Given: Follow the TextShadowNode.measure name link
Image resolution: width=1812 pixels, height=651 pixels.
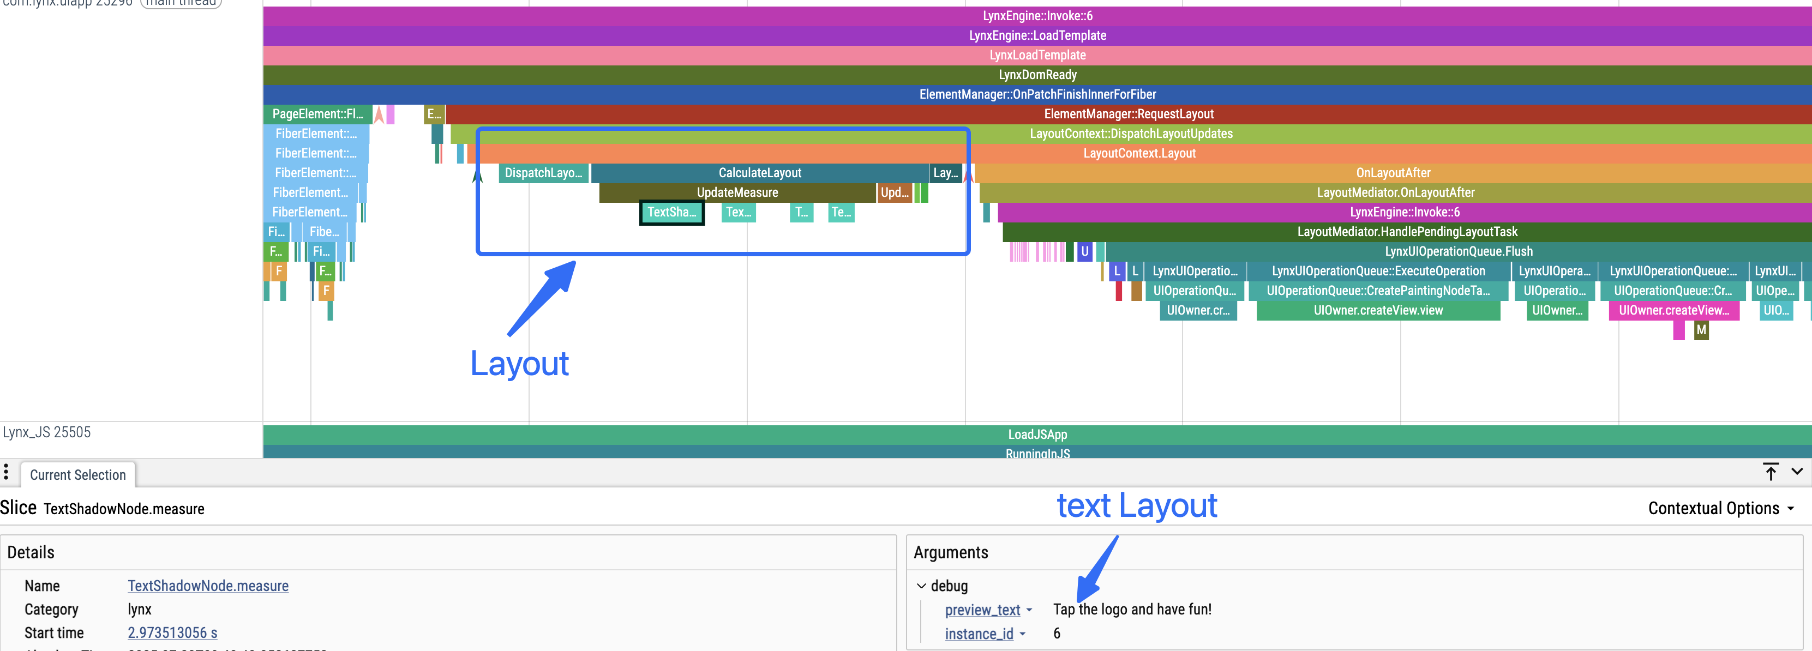Looking at the screenshot, I should [208, 586].
